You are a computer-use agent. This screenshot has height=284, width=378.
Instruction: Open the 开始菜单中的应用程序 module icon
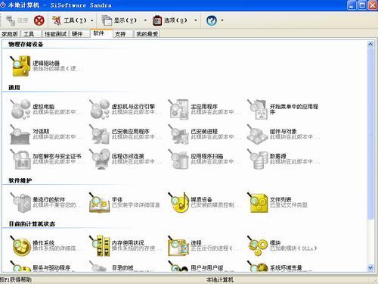(257, 109)
